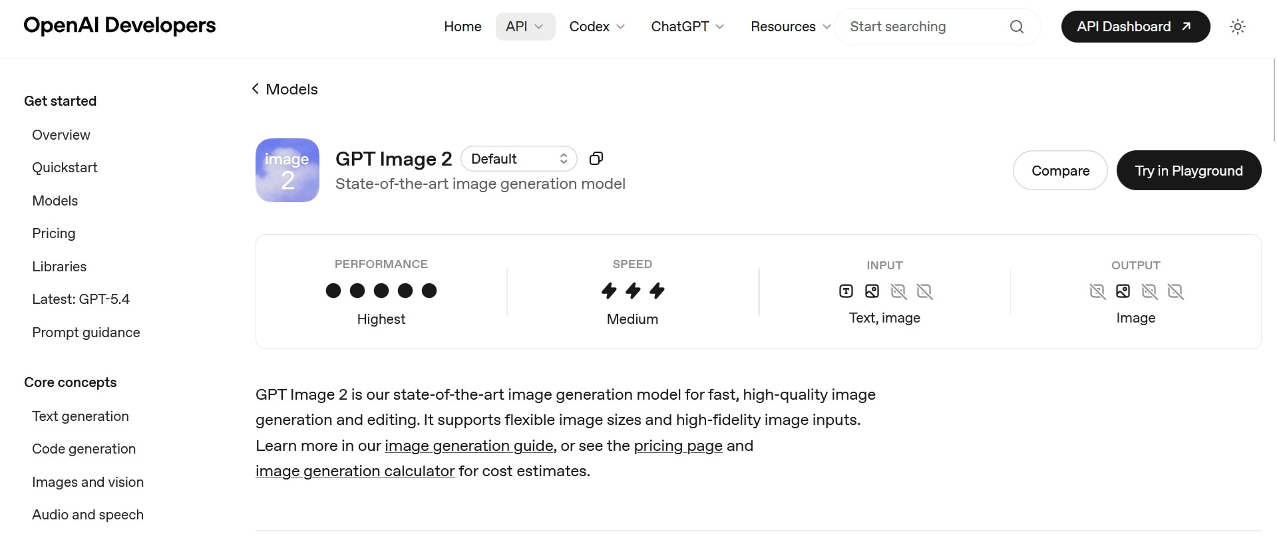Open Code generation in the sidebar

(84, 449)
